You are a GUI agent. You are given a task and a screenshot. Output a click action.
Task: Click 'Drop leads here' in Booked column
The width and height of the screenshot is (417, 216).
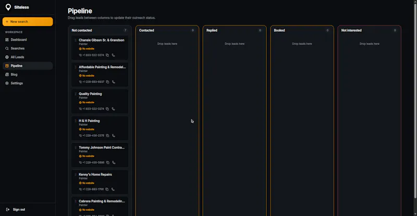click(x=302, y=44)
